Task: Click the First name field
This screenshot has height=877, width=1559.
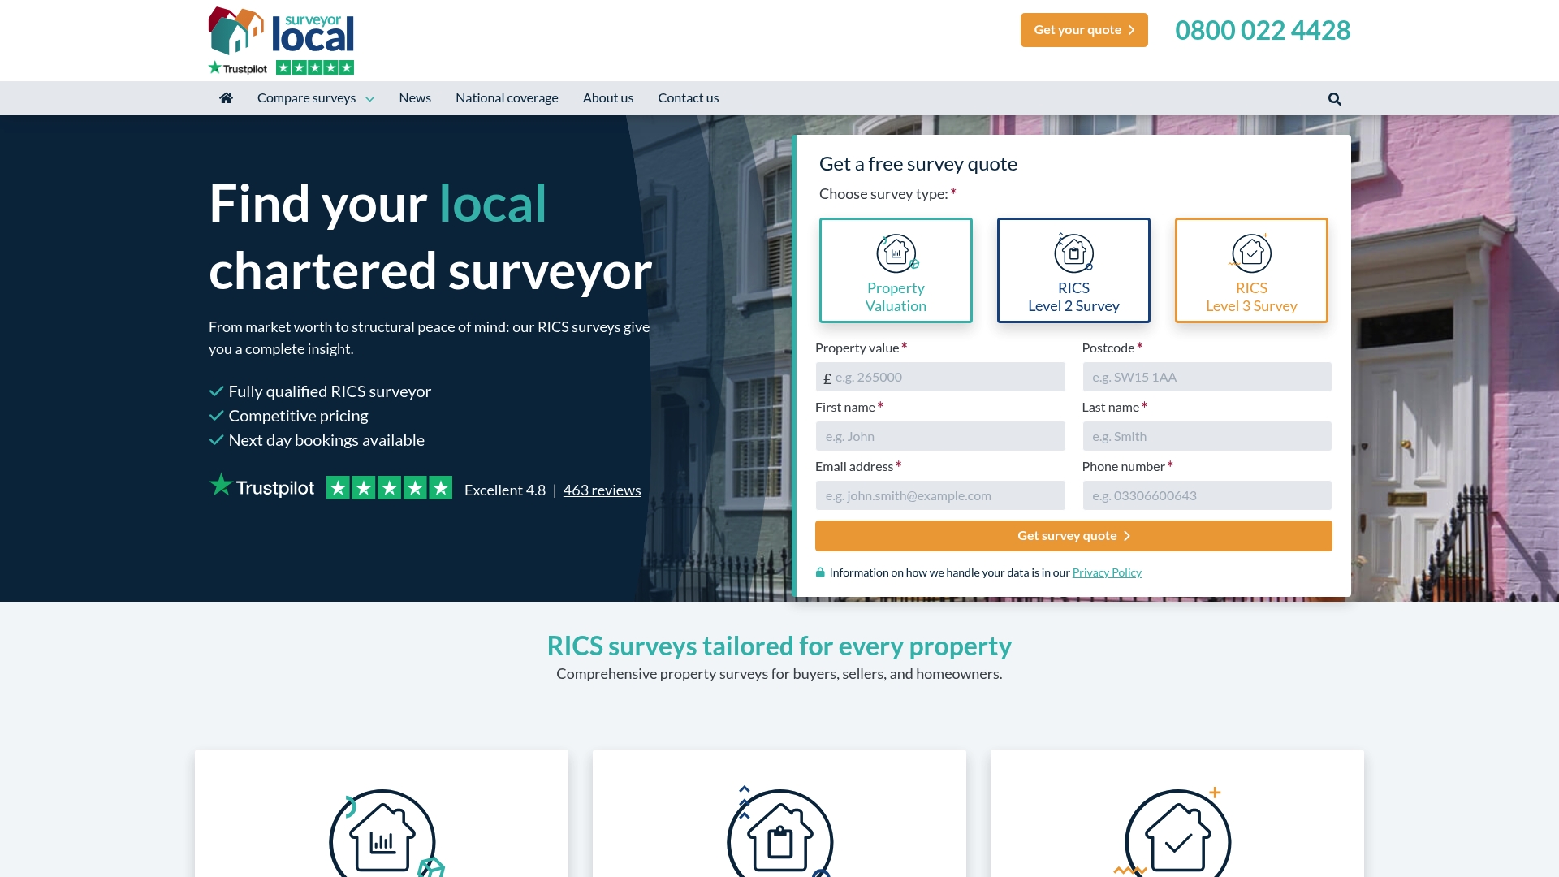Action: [x=940, y=436]
